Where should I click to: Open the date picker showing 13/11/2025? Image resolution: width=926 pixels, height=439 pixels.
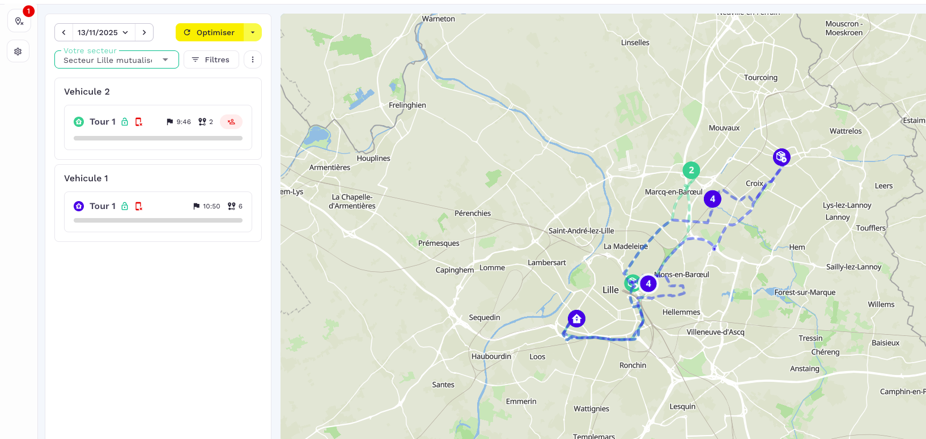click(x=104, y=32)
